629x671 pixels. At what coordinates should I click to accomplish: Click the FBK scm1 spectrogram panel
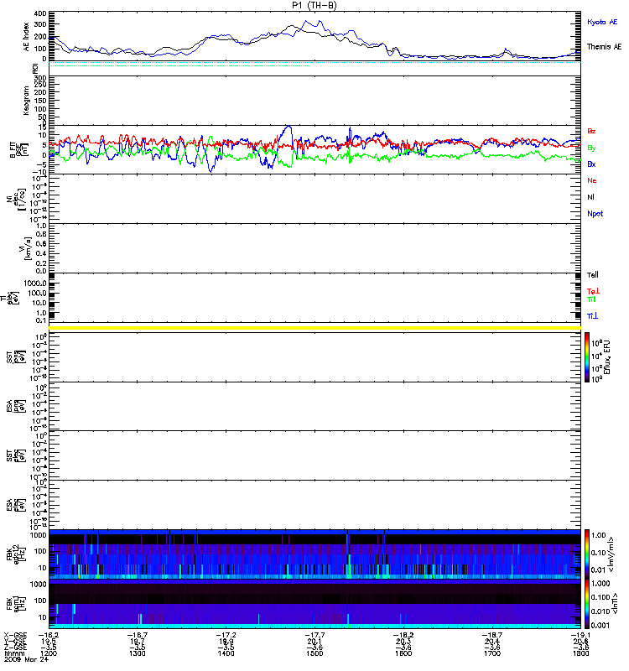click(x=314, y=604)
